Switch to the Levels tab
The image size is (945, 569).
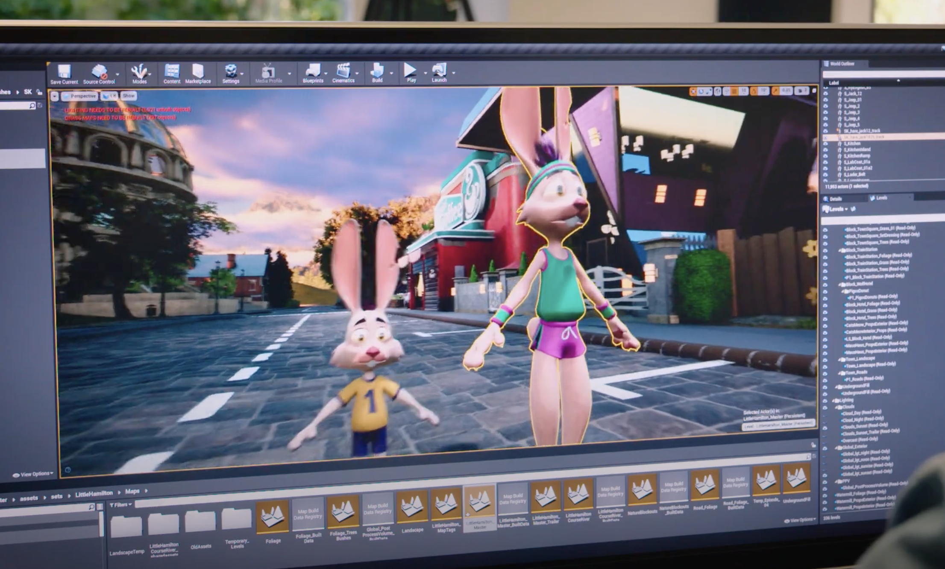[x=881, y=198]
